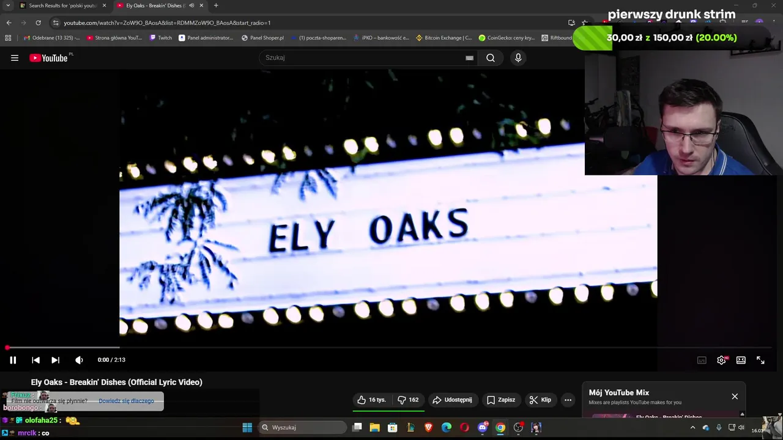Image resolution: width=783 pixels, height=440 pixels.
Task: Open the poczta-shoparen bookmark
Action: click(318, 38)
